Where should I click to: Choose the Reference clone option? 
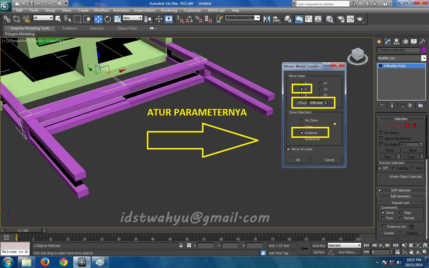click(x=301, y=139)
